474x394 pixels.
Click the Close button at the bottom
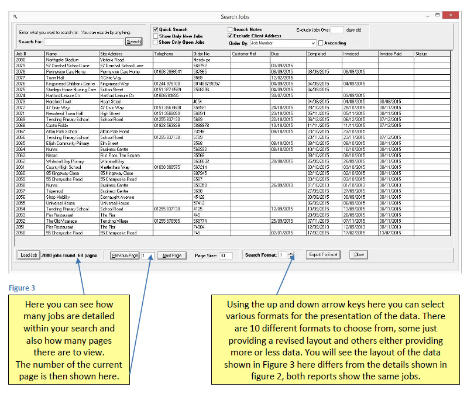359,254
